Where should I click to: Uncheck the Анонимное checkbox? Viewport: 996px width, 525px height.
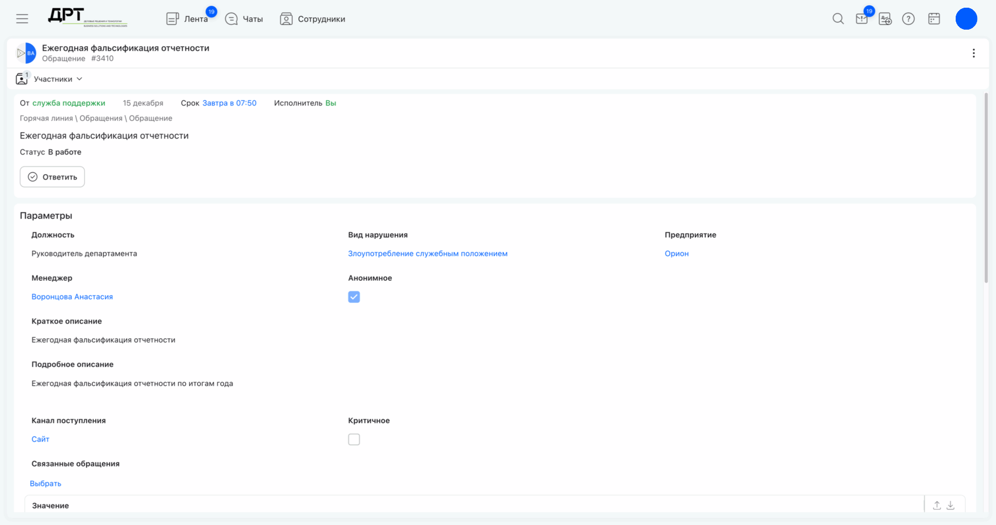(x=354, y=297)
